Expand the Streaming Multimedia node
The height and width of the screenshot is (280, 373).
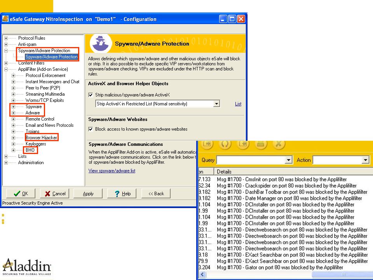13,94
